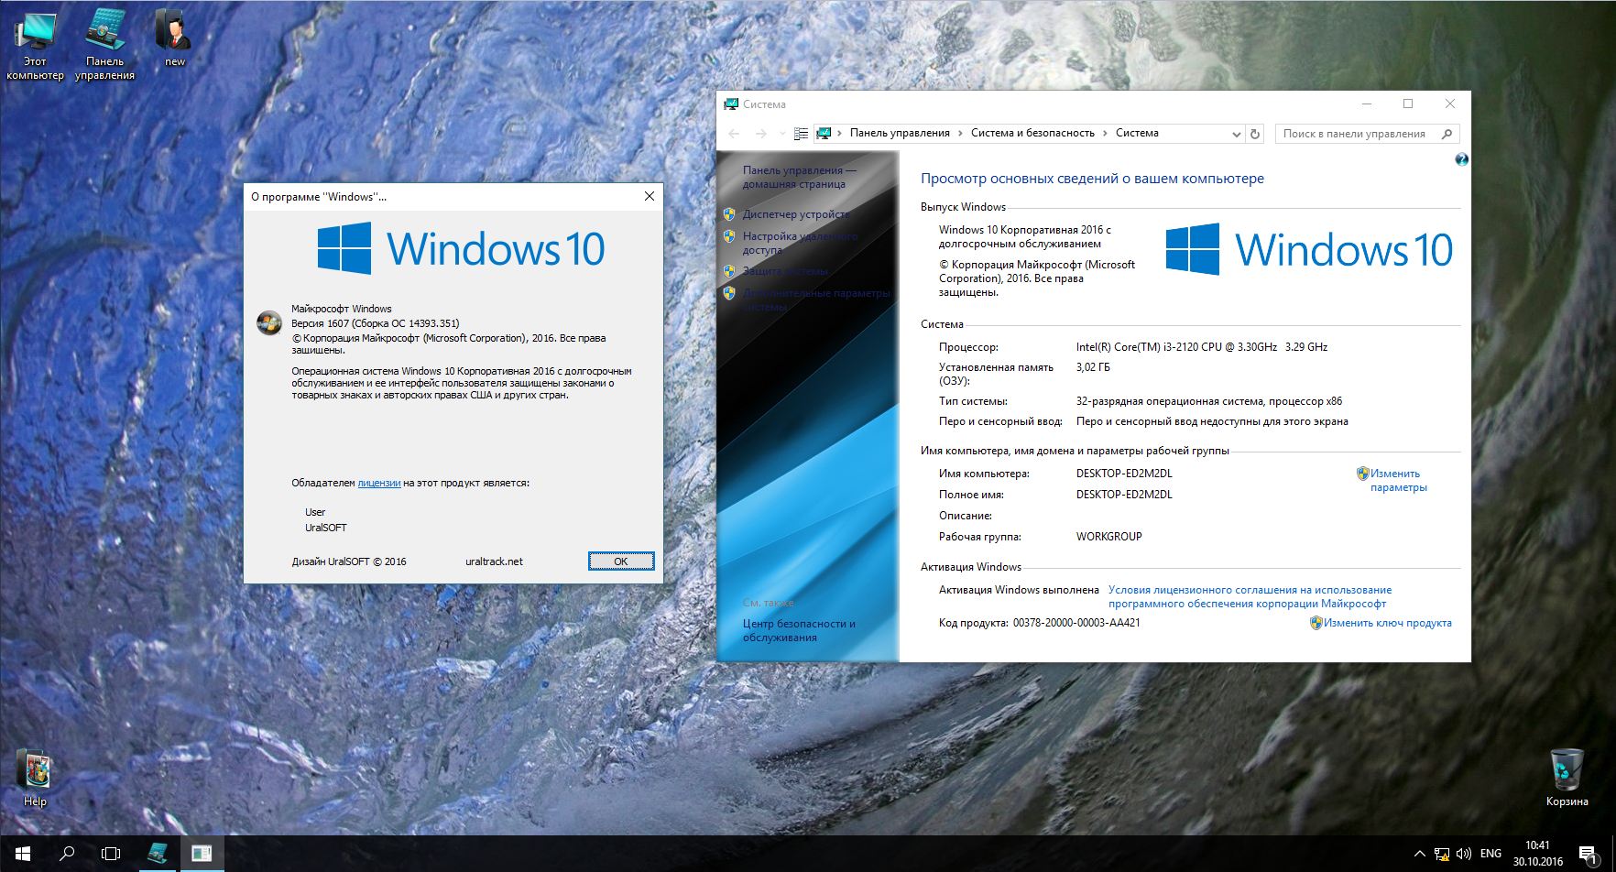Viewport: 1616px width, 872px height.
Task: Click the help question mark icon in Система window
Action: pyautogui.click(x=1461, y=159)
